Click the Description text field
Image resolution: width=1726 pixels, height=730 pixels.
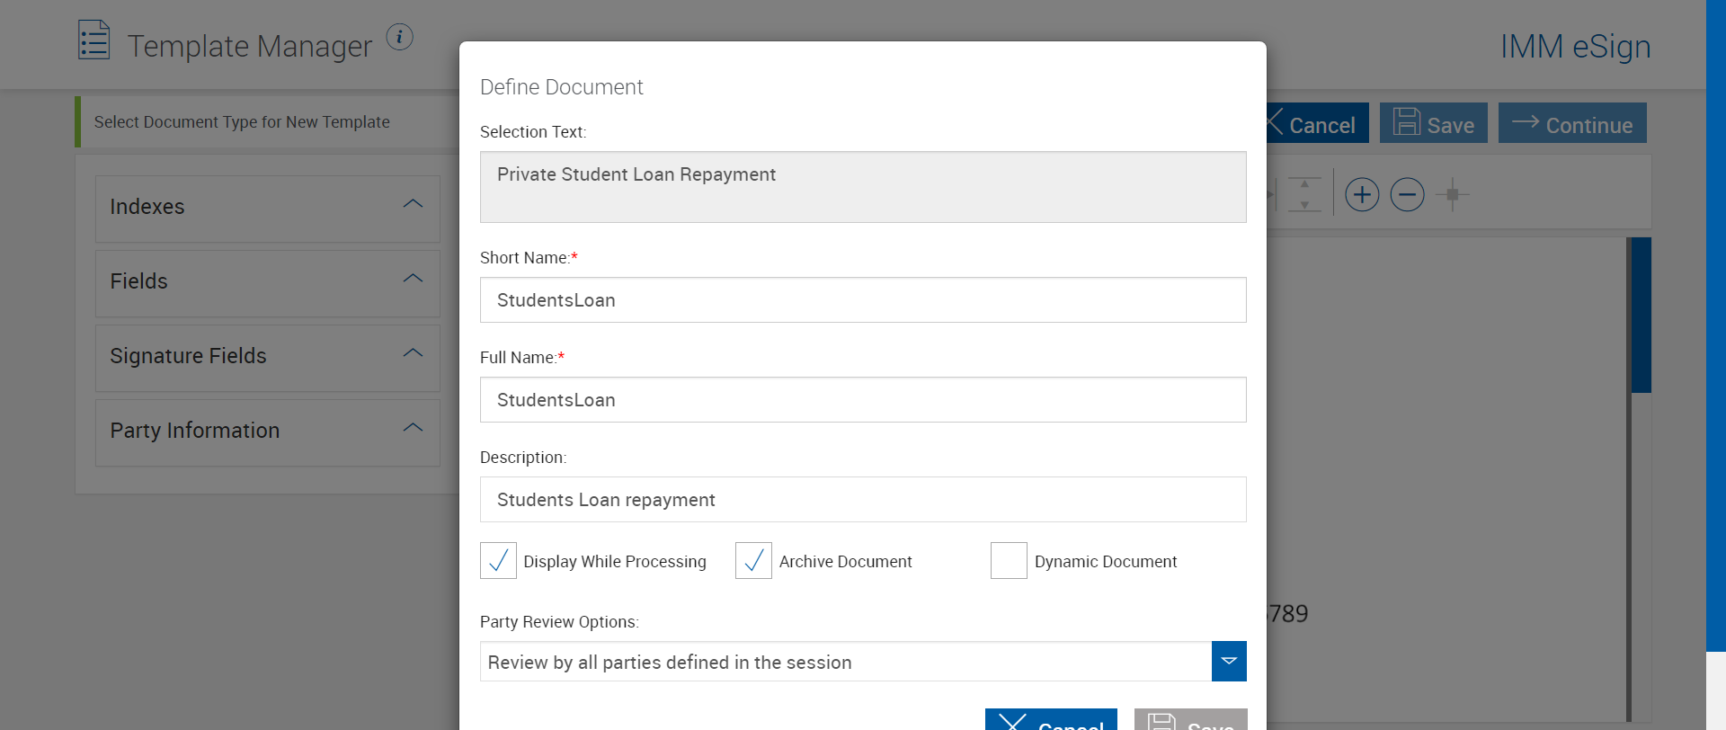point(863,500)
